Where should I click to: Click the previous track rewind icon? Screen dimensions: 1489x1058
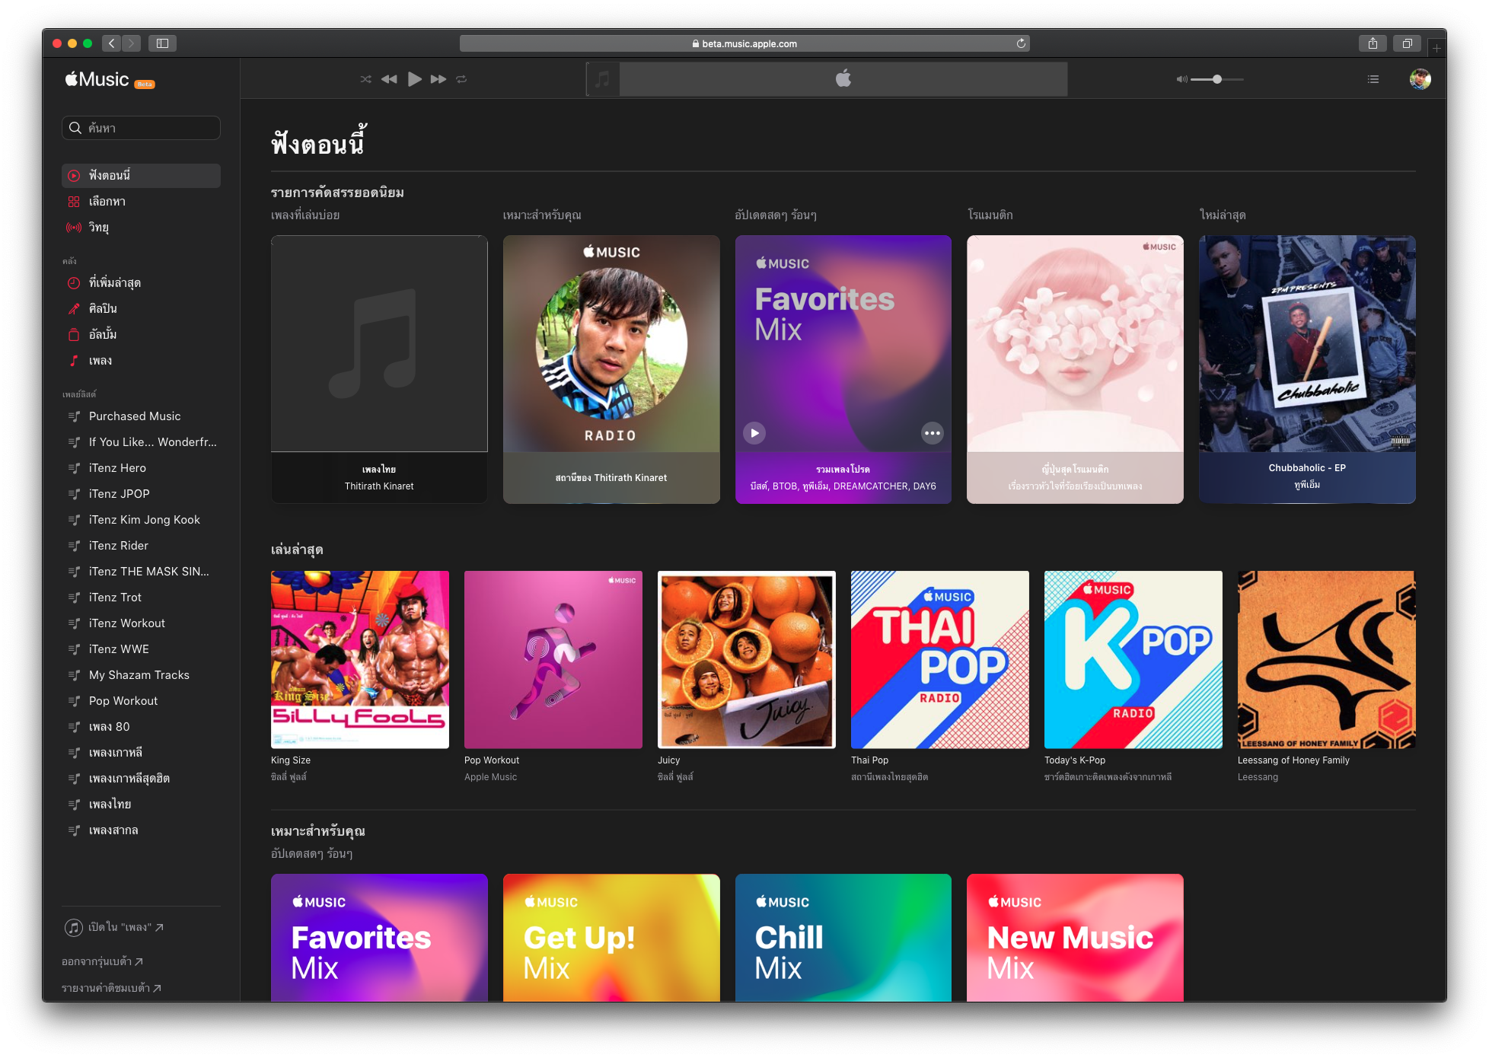click(x=389, y=79)
